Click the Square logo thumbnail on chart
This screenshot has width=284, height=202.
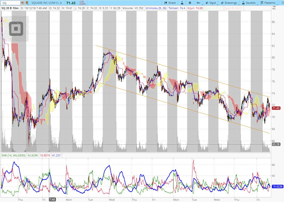[x=16, y=28]
